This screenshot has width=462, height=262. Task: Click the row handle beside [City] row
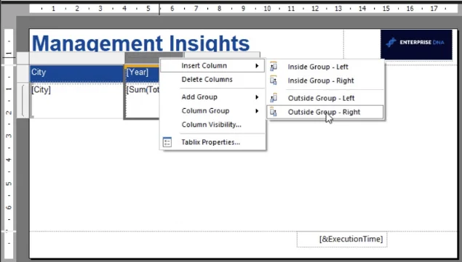pyautogui.click(x=23, y=101)
